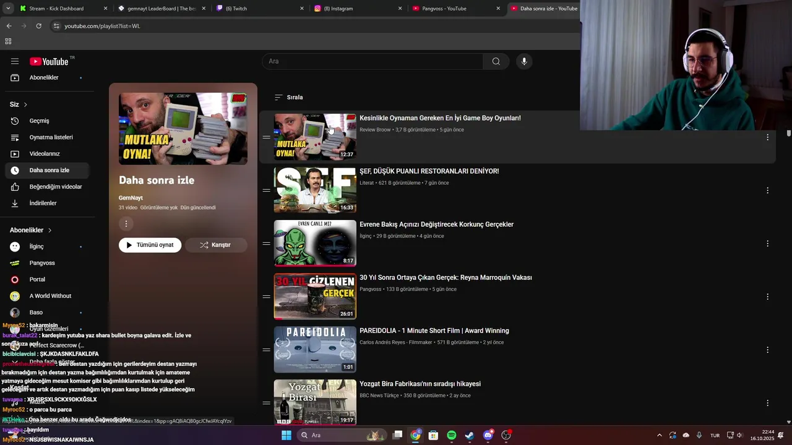The width and height of the screenshot is (792, 445).
Task: Open playlist three-dot menu under GemNayt
Action: click(126, 224)
